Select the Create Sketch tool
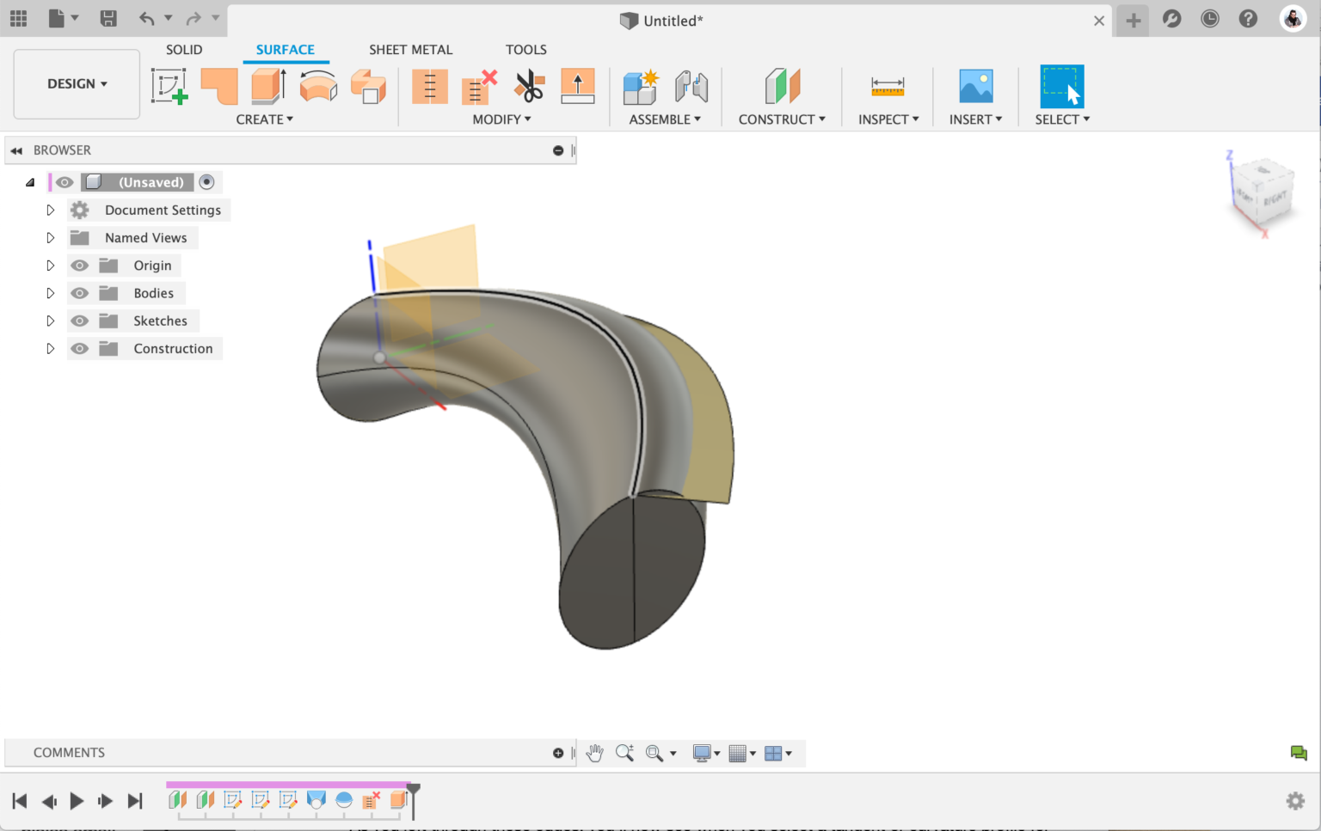 tap(169, 86)
